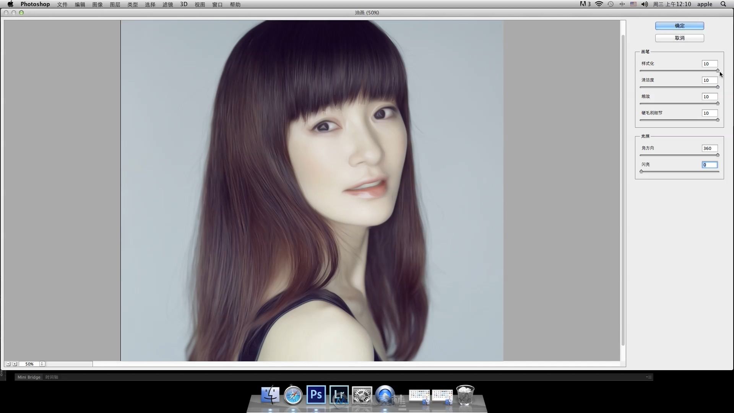Open the Apple menu
Viewport: 734px width, 413px height.
point(10,4)
